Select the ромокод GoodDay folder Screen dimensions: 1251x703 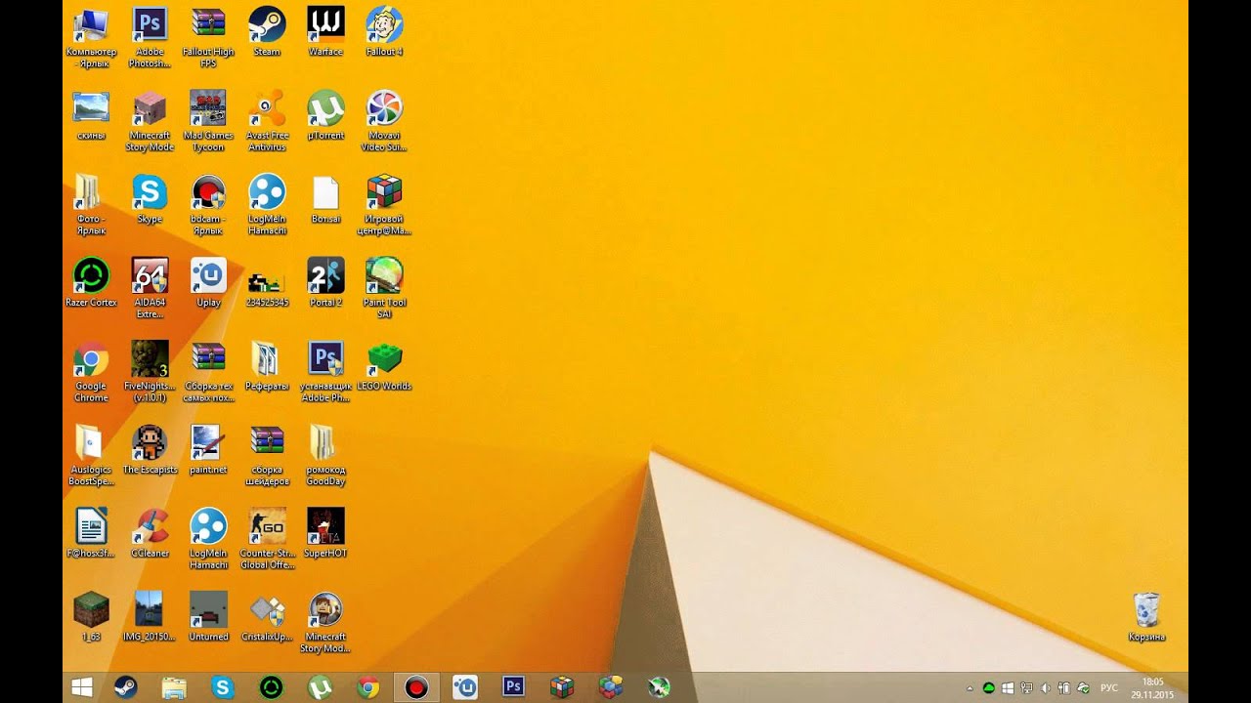pyautogui.click(x=325, y=456)
